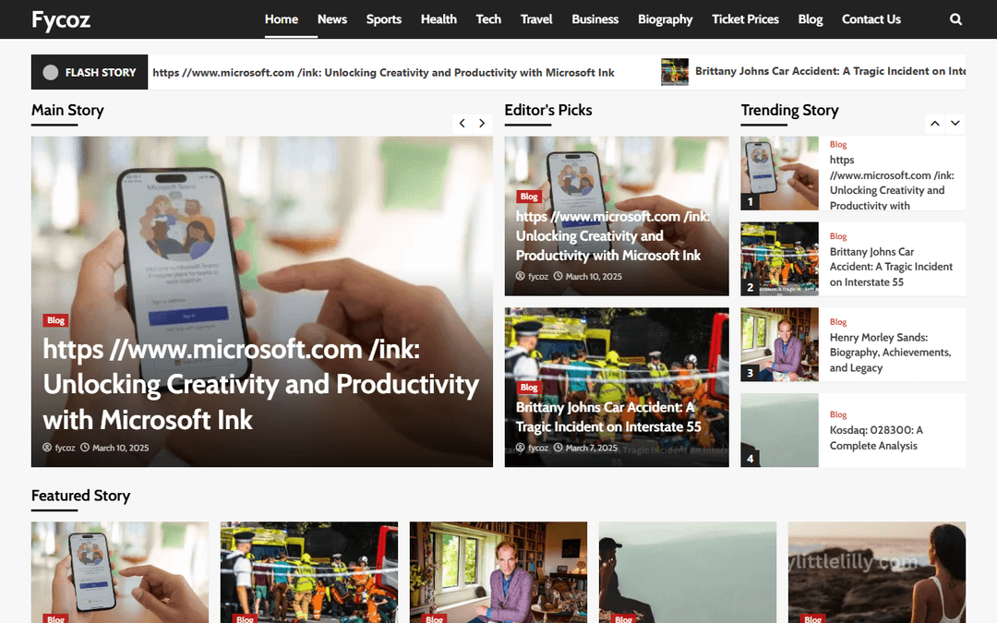
Task: Go to the Home menu item
Action: 281,19
